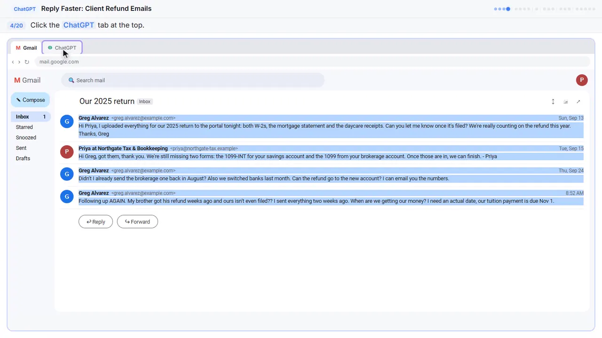
Task: Click the address priya@northgate-tax.example
Action: pos(204,148)
